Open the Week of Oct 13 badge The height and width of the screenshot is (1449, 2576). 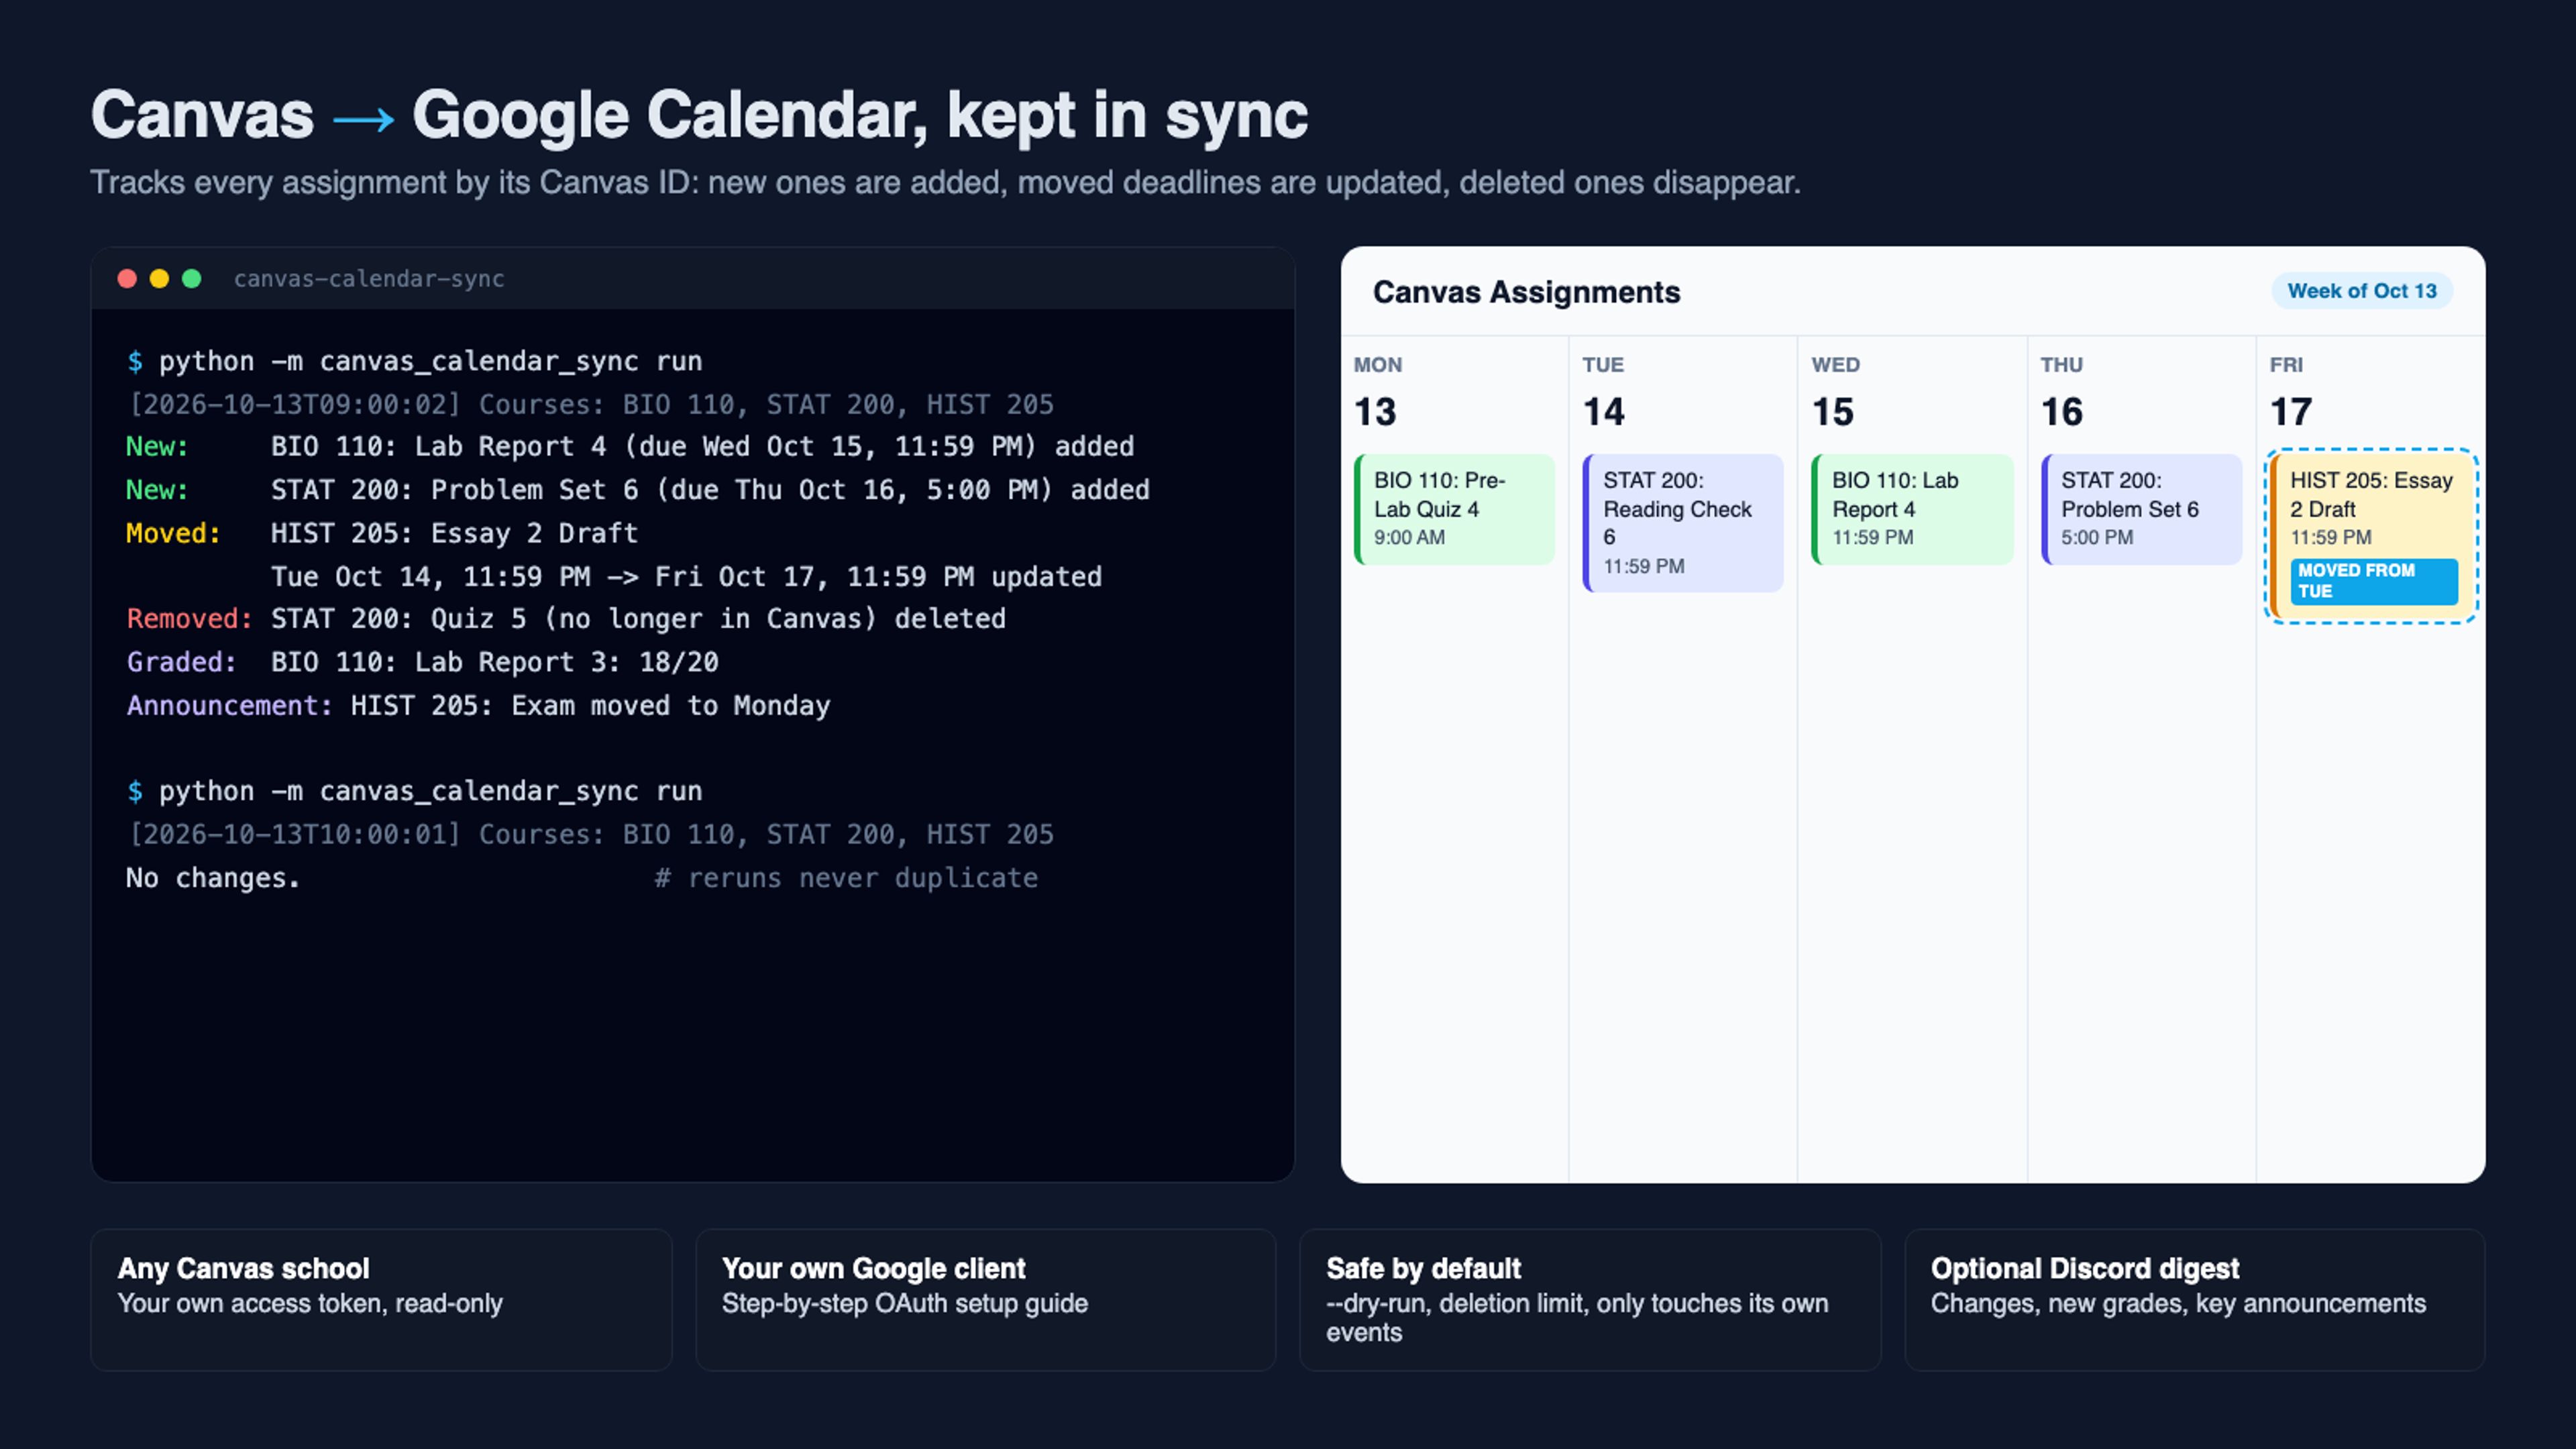pos(2362,291)
